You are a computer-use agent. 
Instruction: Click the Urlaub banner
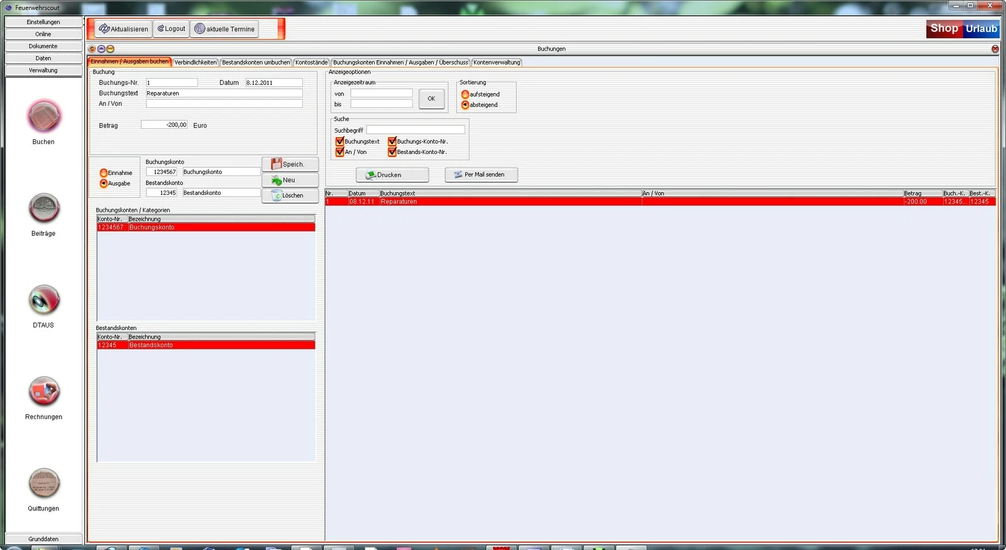[981, 29]
